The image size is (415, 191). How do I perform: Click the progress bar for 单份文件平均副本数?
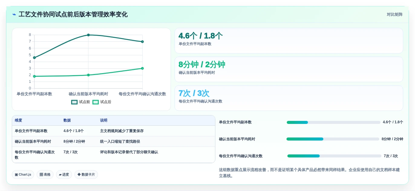(333, 122)
